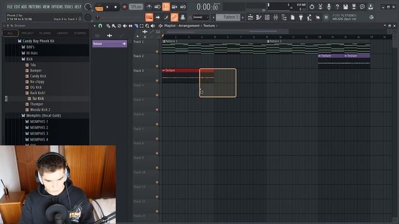Select the playlist Mute tool
This screenshot has height=224, width=399.
coord(125,26)
